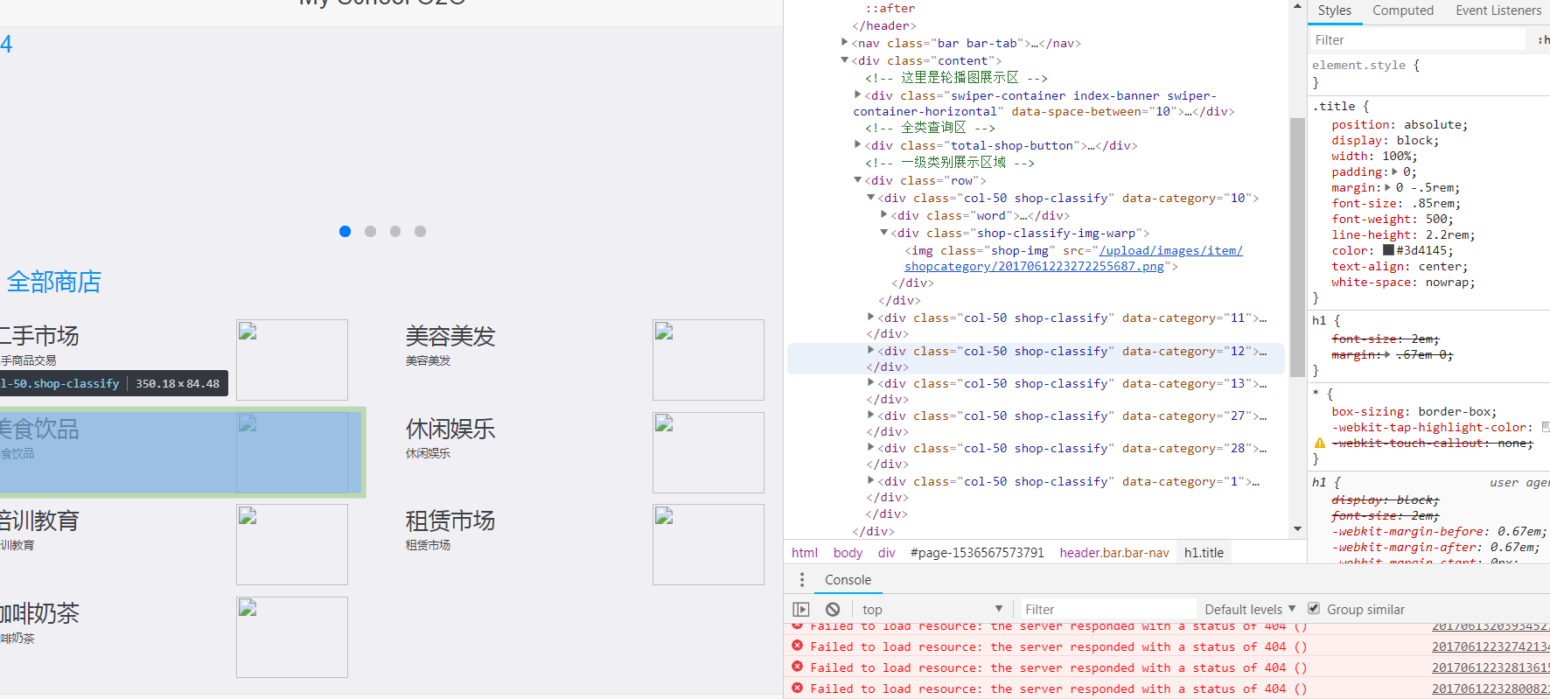This screenshot has width=1550, height=699.
Task: Expand shop-classify data-category 11 node
Action: [x=870, y=317]
